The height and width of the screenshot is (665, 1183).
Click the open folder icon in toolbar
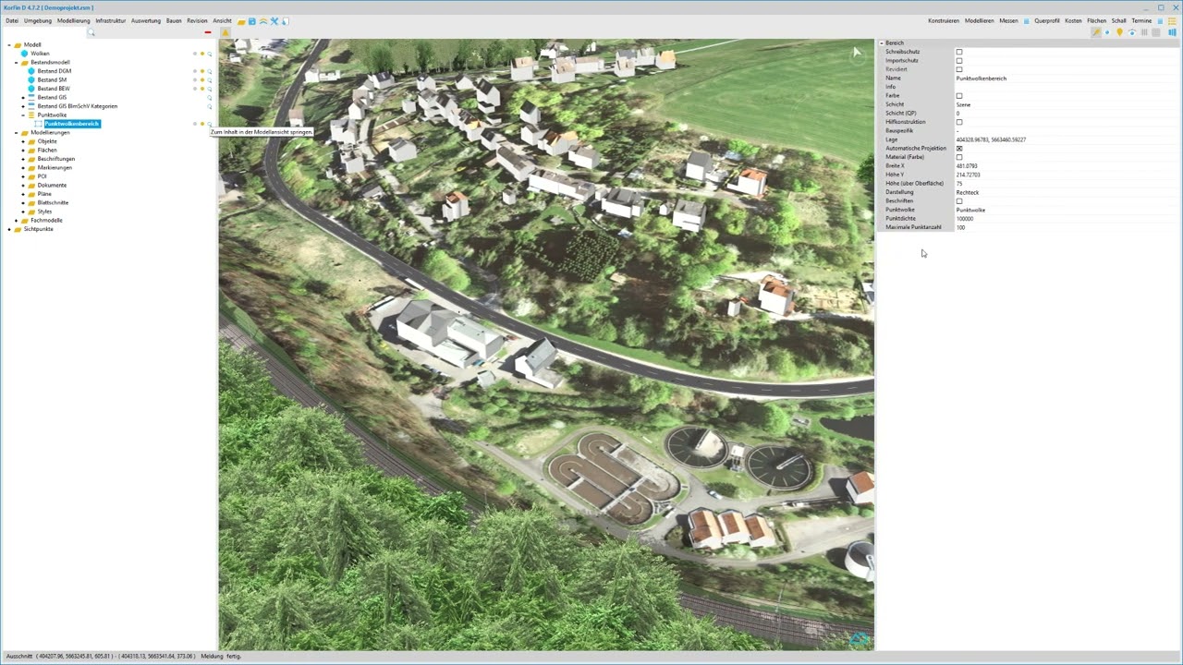pos(241,20)
